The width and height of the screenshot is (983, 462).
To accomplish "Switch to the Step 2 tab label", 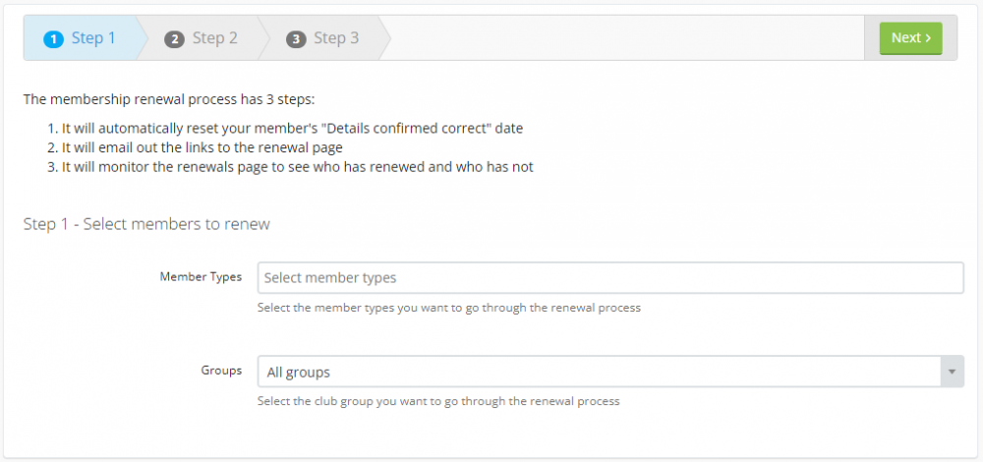I will click(214, 38).
